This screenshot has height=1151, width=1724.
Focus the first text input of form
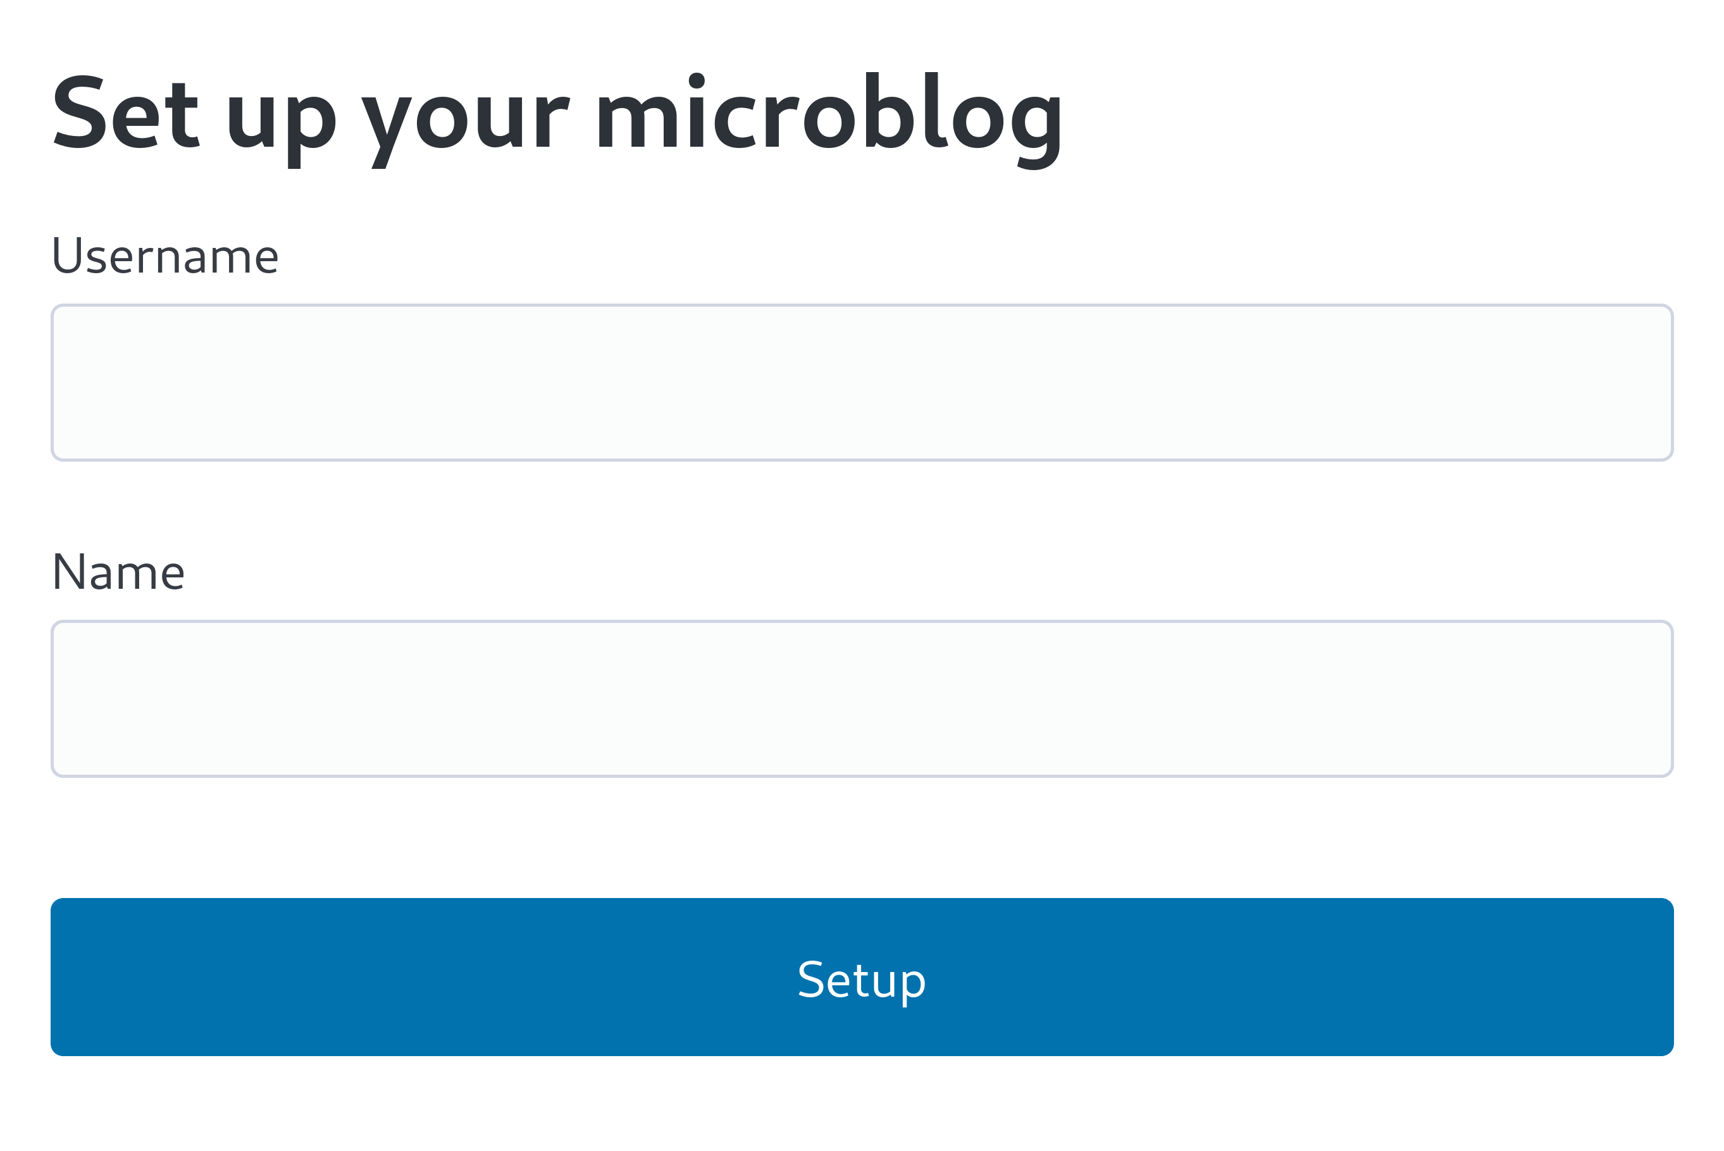pyautogui.click(x=862, y=383)
